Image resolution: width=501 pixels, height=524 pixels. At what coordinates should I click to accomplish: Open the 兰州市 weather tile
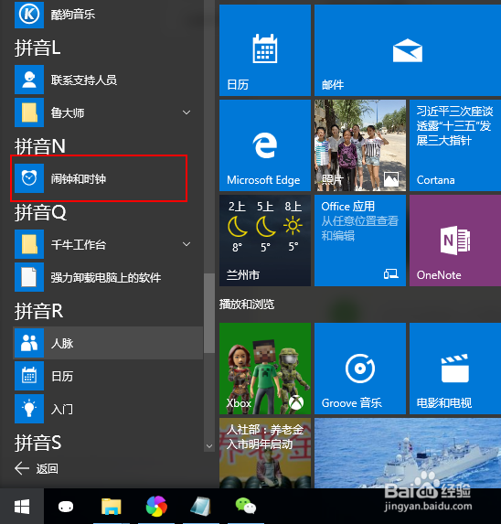265,241
